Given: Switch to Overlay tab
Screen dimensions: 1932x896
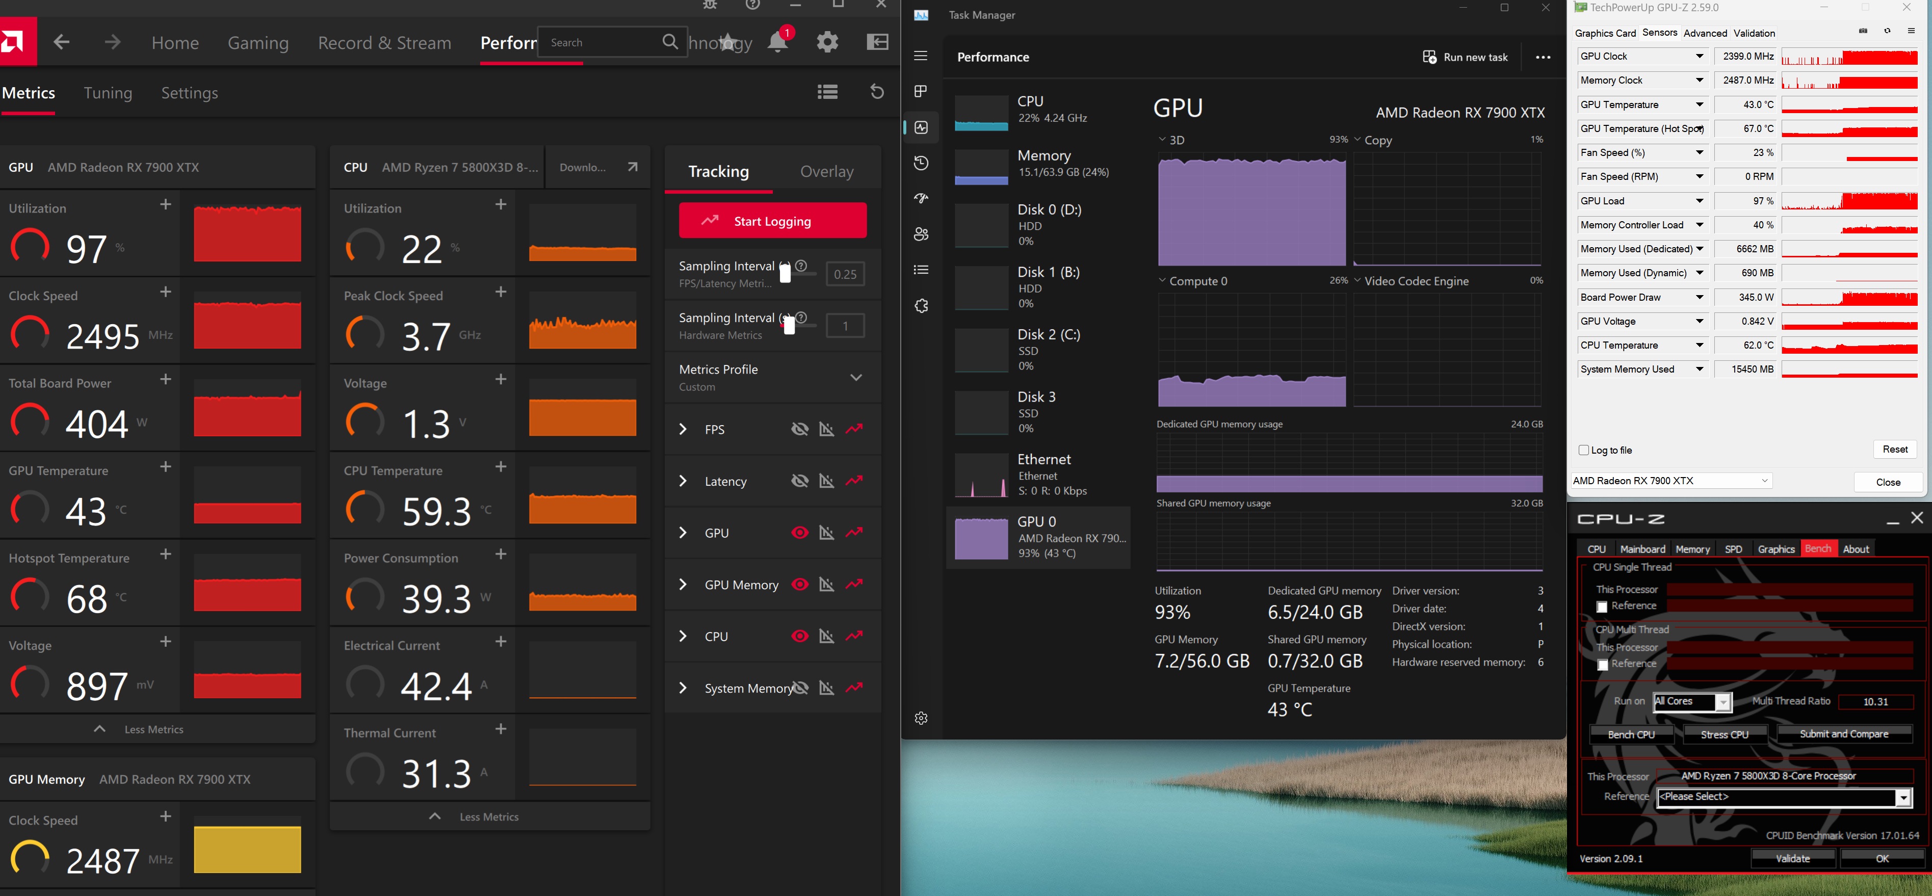Looking at the screenshot, I should click(826, 172).
